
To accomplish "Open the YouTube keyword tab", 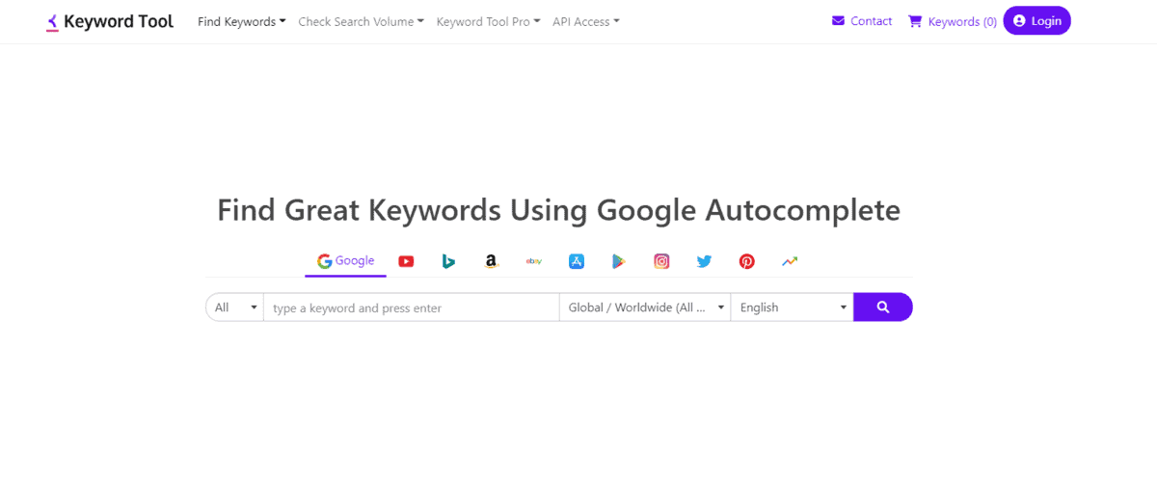I will point(406,261).
